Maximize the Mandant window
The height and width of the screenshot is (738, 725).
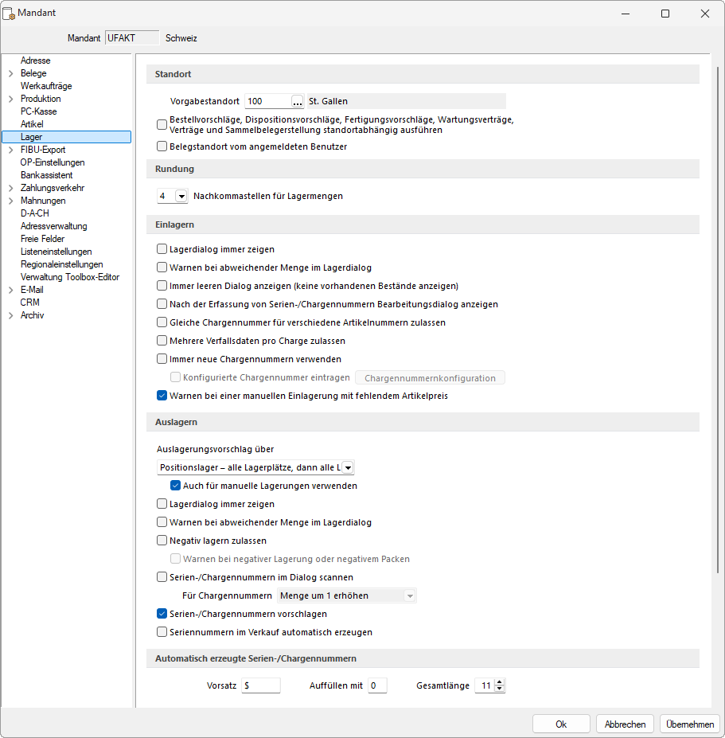[x=665, y=14]
